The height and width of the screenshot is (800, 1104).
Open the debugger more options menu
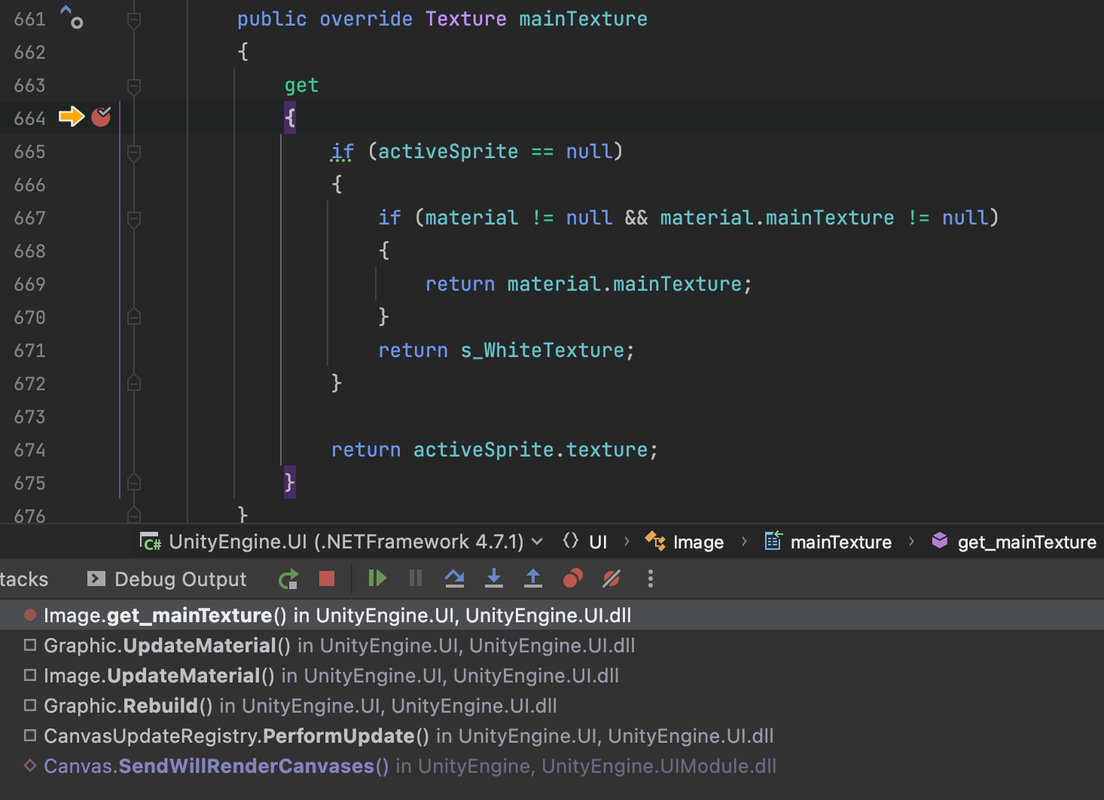tap(651, 579)
